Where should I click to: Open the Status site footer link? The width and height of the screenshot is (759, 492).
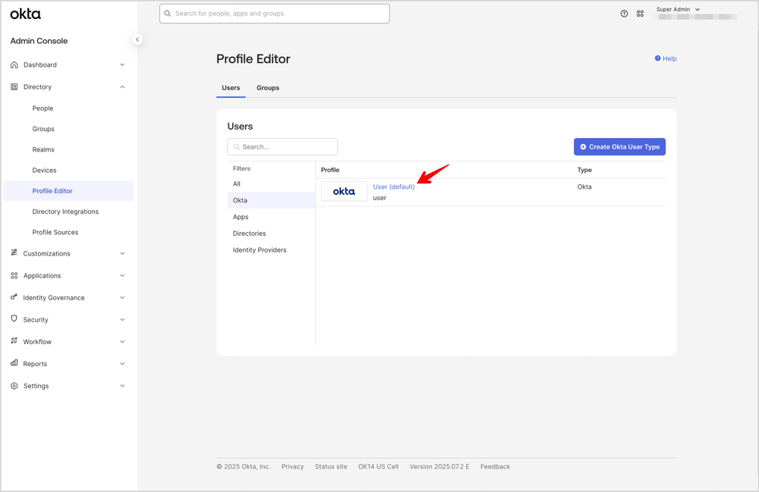coord(331,466)
